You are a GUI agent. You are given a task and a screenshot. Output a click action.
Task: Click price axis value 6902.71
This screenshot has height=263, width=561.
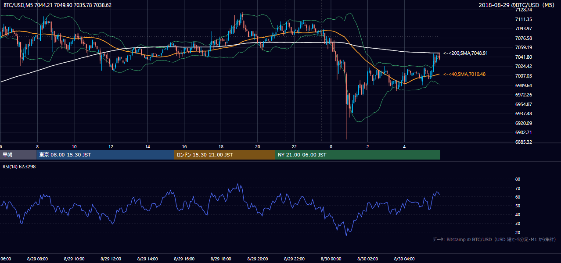tap(524, 132)
